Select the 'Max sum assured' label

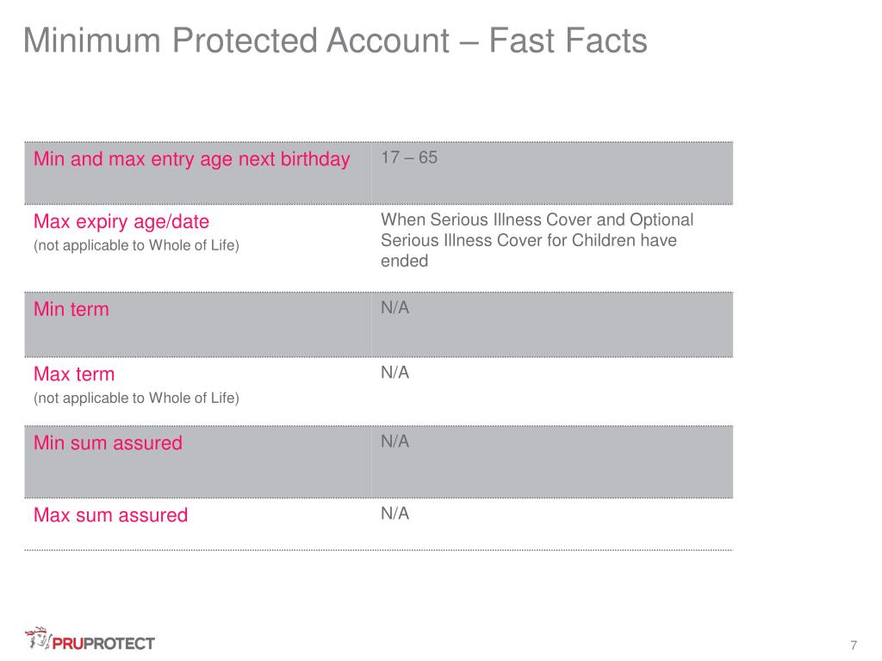click(111, 515)
